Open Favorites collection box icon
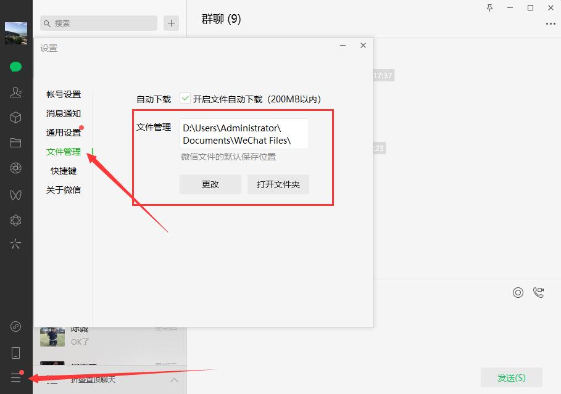This screenshot has width=561, height=394. [x=15, y=117]
